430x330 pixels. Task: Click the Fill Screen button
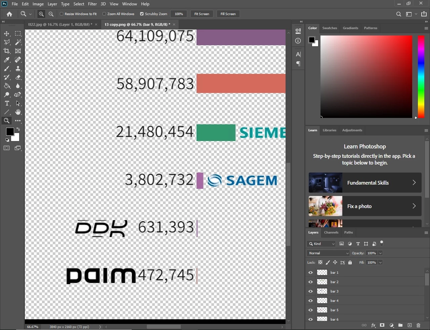click(x=228, y=14)
